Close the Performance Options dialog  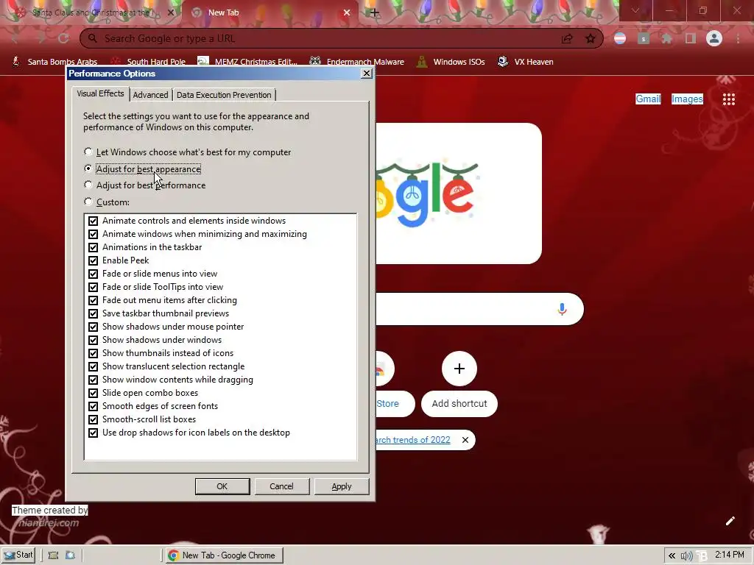(367, 73)
